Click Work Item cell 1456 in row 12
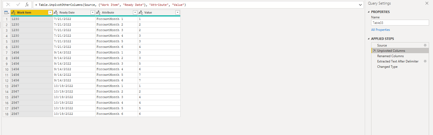The height and width of the screenshot is (135, 433). (32, 81)
